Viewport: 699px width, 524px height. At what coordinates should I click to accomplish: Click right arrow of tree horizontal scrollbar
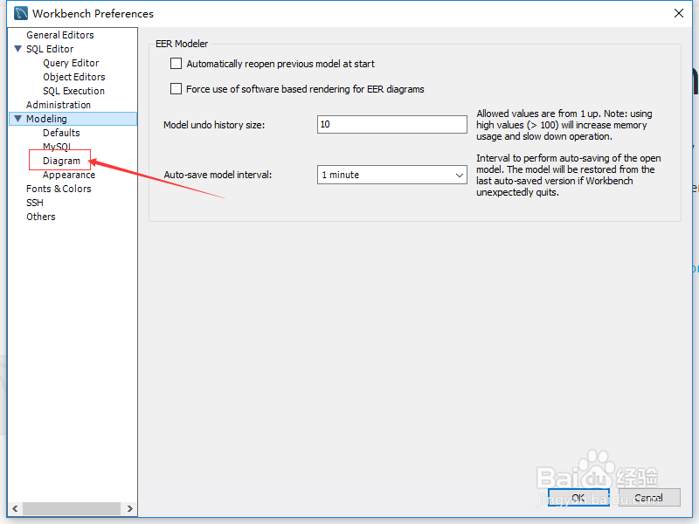(x=129, y=508)
